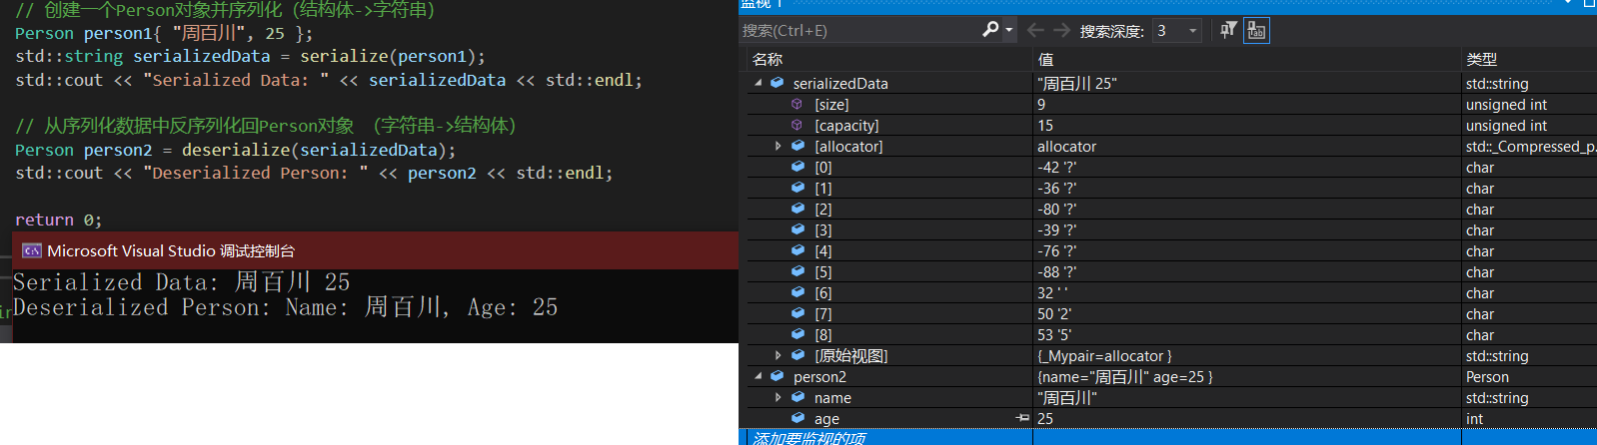Viewport: 1597px width, 445px height.
Task: Open the search options dropdown arrow
Action: (x=1009, y=31)
